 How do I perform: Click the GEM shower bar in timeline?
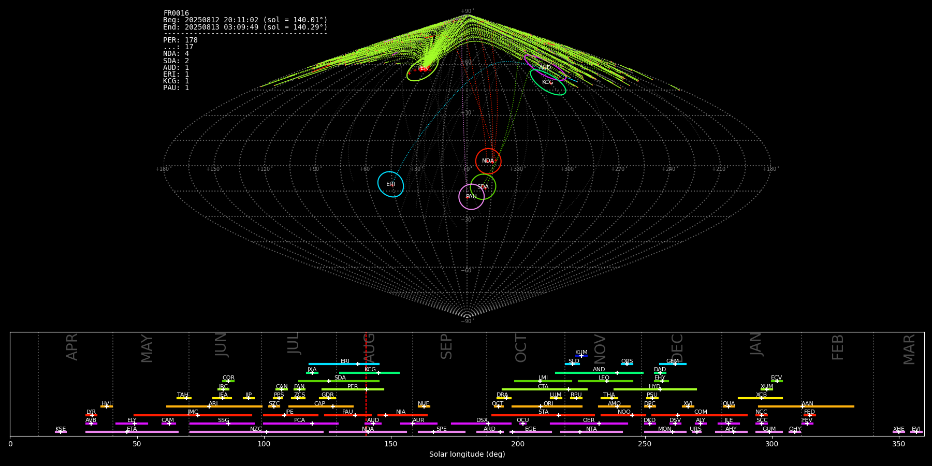(x=673, y=364)
